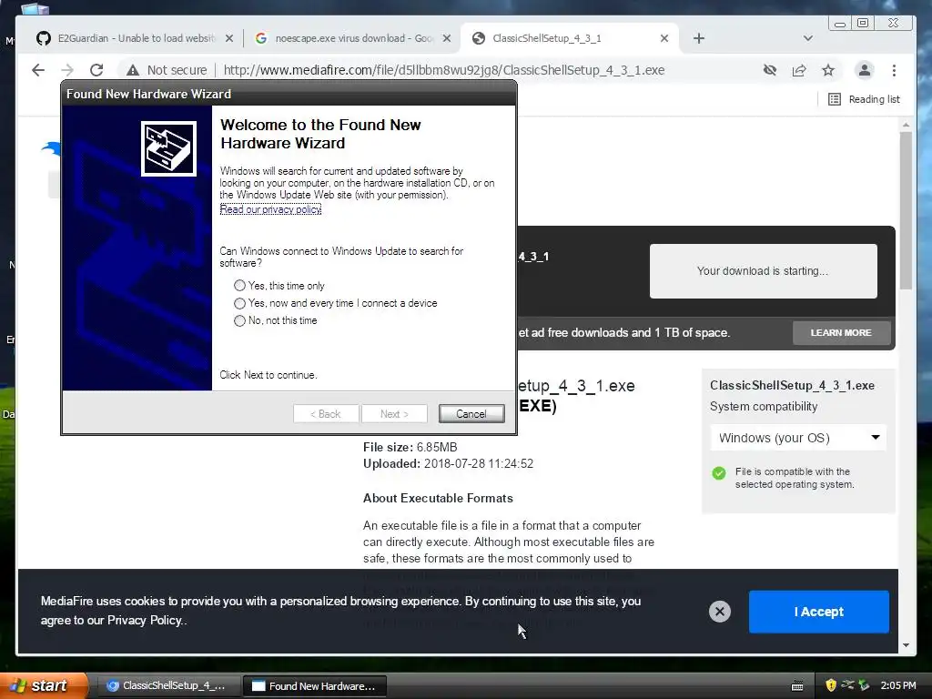This screenshot has width=932, height=699.
Task: Select 'No, not this time' option
Action: [239, 320]
